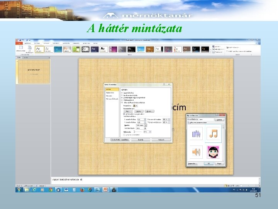
Task: Apply the first white Office theme thumbnail
Action: click(39, 49)
